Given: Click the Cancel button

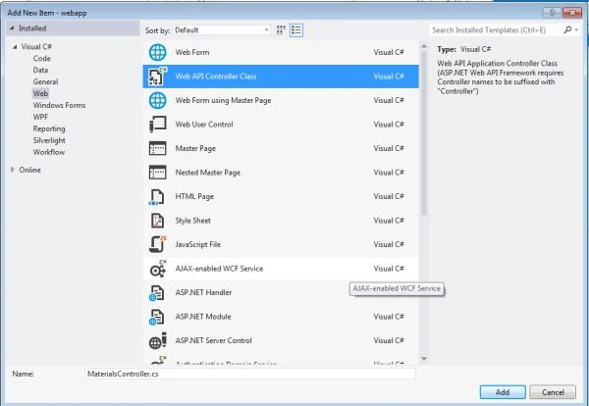Looking at the screenshot, I should [x=553, y=392].
